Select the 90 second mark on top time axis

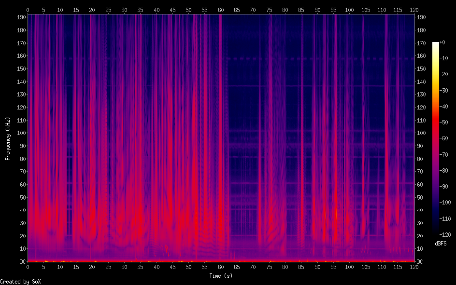[317, 10]
